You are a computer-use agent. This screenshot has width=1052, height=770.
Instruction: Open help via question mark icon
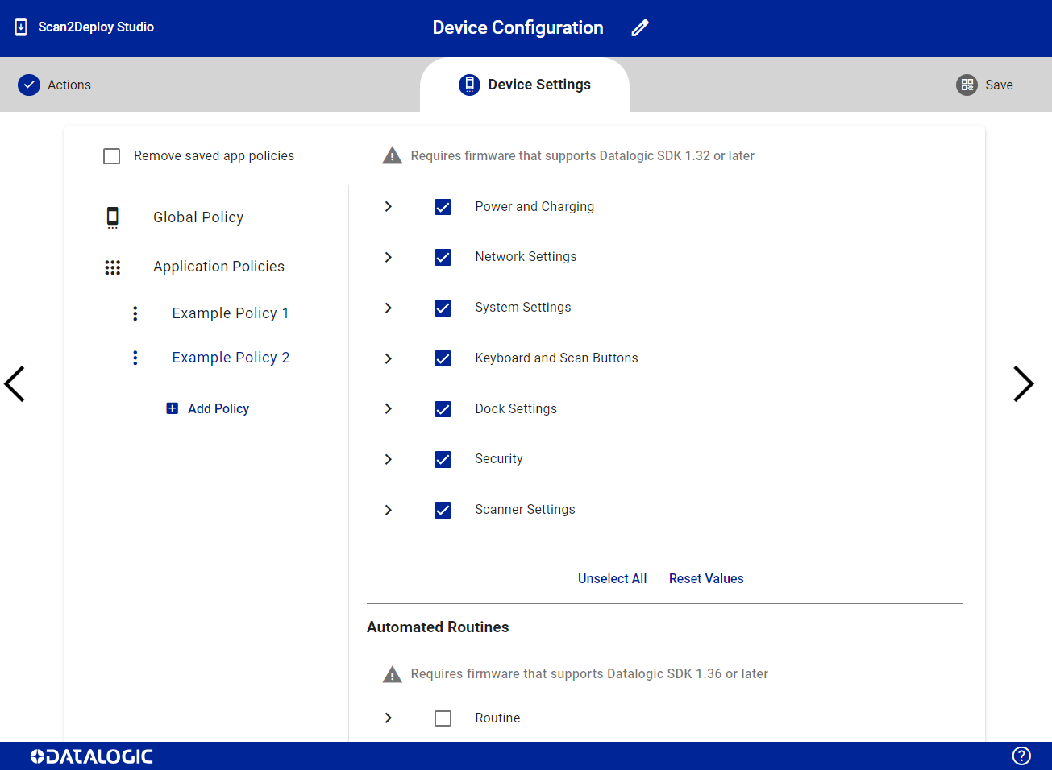[x=1021, y=756]
